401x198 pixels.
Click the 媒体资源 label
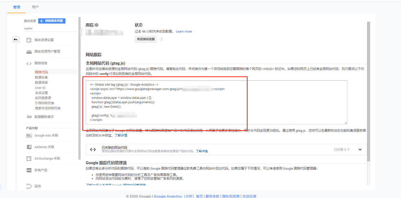[x=30, y=21]
